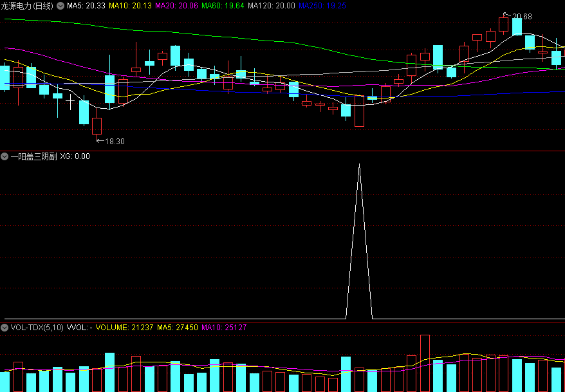Select the MA10: 20.13 label
The height and width of the screenshot is (392, 565).
point(130,6)
